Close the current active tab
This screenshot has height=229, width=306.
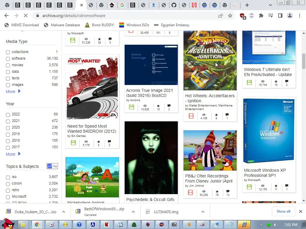click(x=82, y=5)
